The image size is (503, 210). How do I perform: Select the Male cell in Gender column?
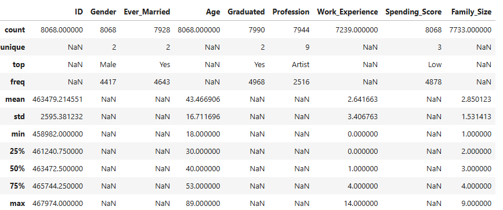click(108, 65)
